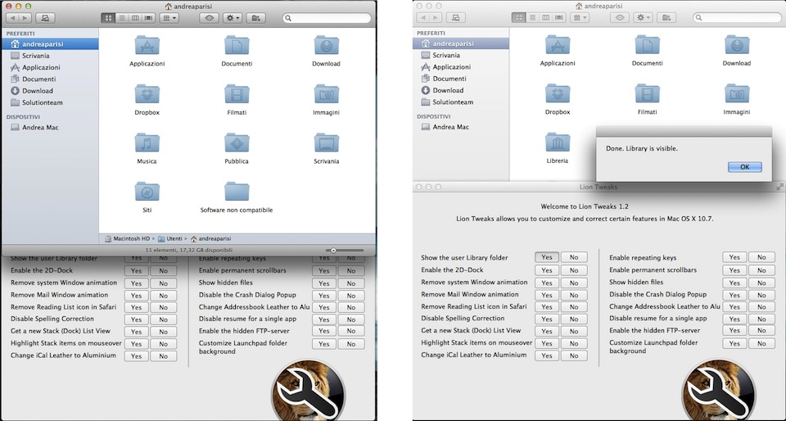This screenshot has width=786, height=421.
Task: Open the Pubblica folder in Finder
Action: click(x=237, y=143)
